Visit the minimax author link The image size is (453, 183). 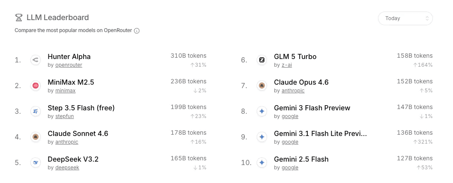65,91
